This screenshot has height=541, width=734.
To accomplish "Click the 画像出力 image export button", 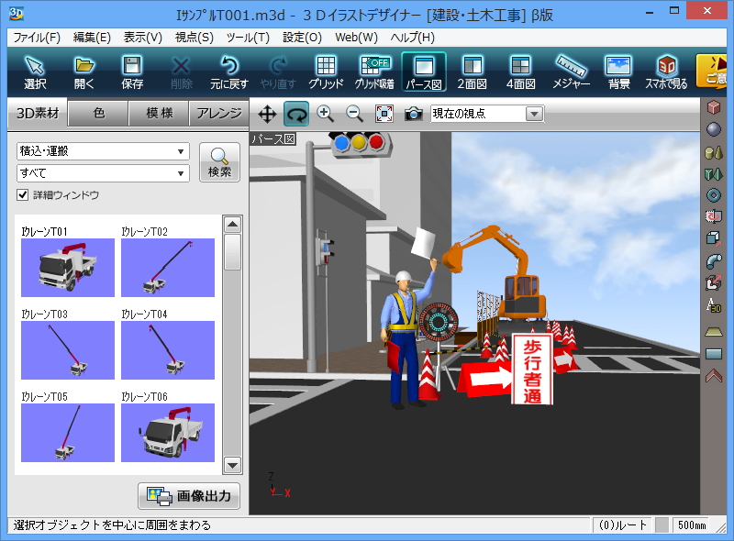I will [189, 494].
